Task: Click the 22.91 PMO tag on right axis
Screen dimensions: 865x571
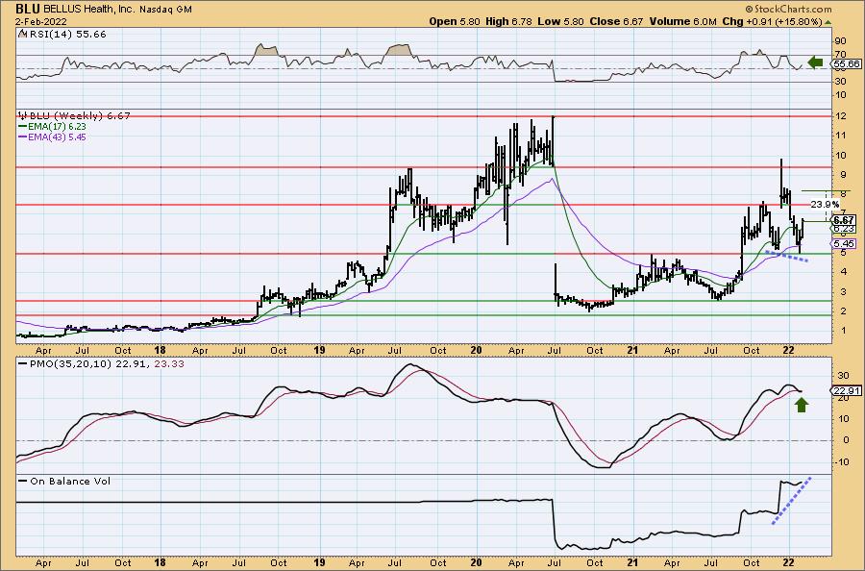Action: tap(847, 390)
